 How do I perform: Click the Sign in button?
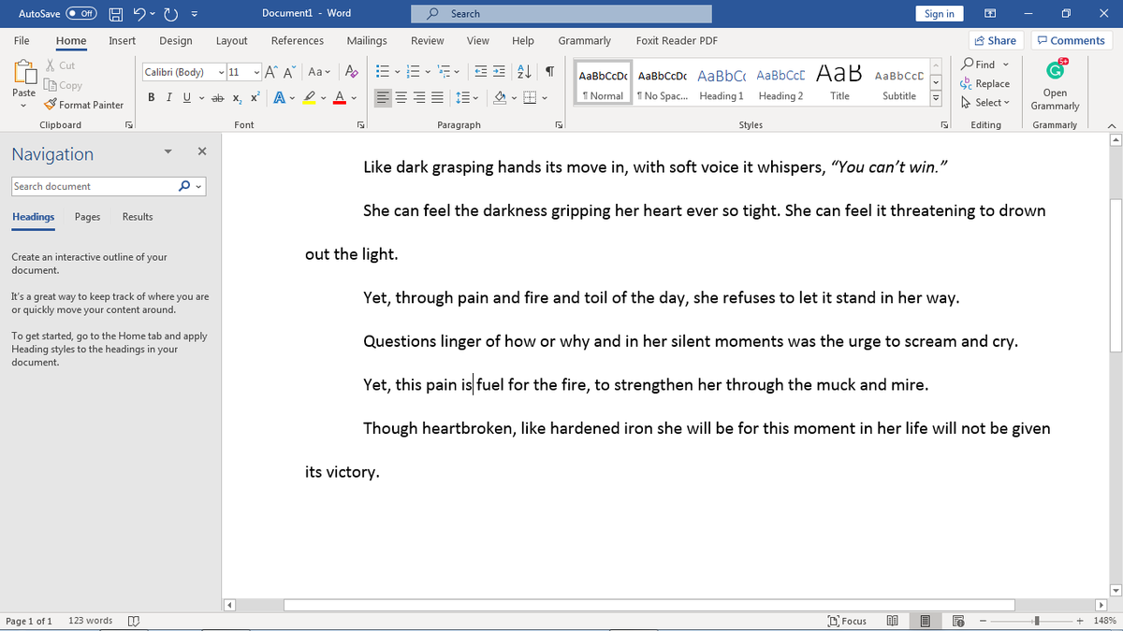tap(940, 13)
